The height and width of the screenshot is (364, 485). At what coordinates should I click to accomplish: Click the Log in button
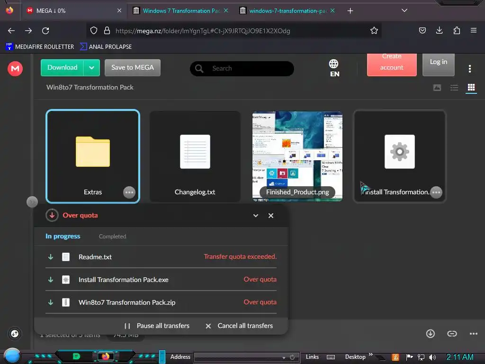(x=438, y=64)
